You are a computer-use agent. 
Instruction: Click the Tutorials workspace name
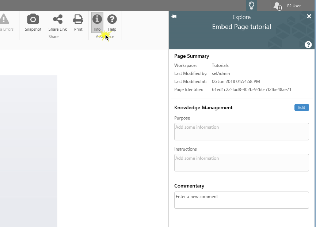(220, 65)
